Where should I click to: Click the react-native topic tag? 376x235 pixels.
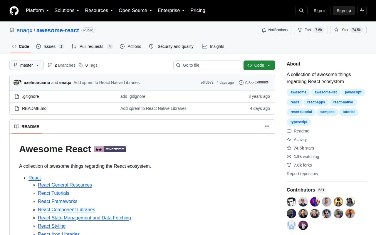(343, 102)
